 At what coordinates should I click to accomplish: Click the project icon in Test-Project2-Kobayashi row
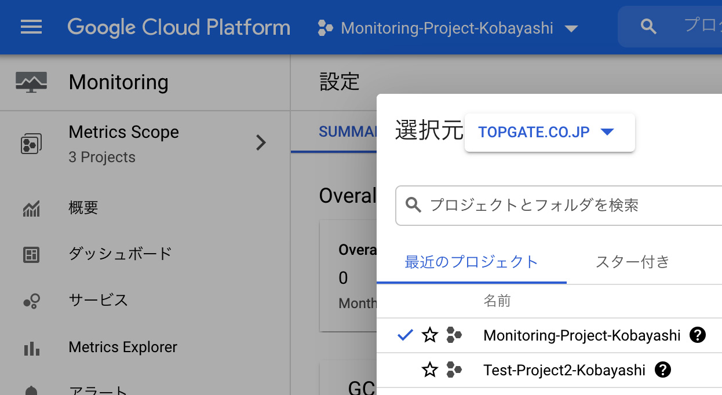coord(454,370)
